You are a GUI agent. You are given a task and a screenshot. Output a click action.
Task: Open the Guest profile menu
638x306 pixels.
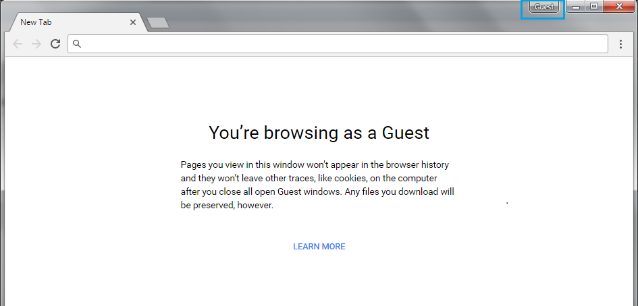click(x=544, y=7)
